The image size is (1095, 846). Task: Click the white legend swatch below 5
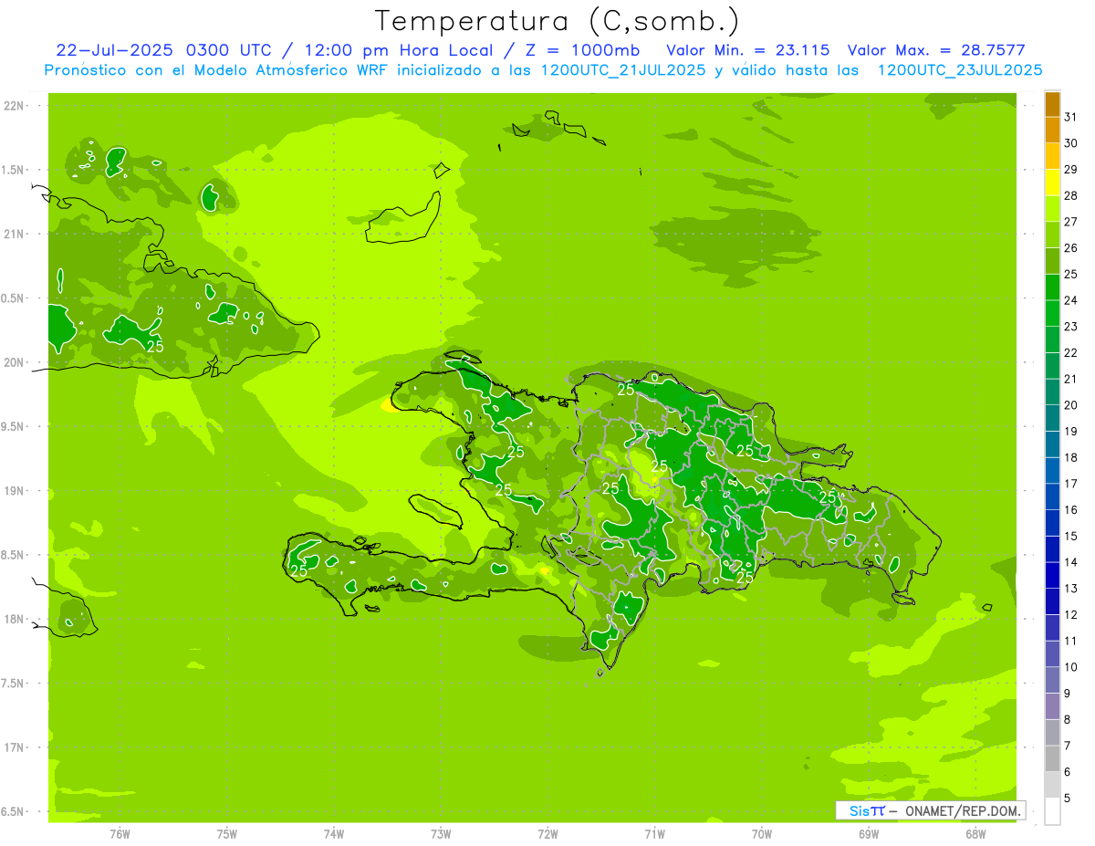coord(1052,811)
